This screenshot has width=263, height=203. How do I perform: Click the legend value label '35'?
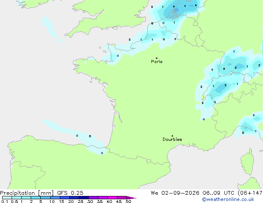[x=100, y=201]
